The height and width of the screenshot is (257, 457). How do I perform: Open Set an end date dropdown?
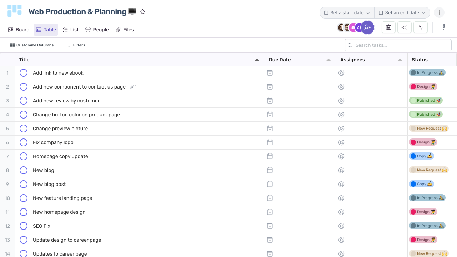coord(402,13)
